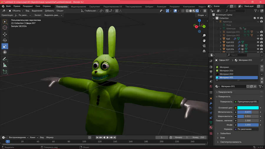The image size is (265, 149).
Task: Remove material slot with minus button
Action: [x=262, y=70]
